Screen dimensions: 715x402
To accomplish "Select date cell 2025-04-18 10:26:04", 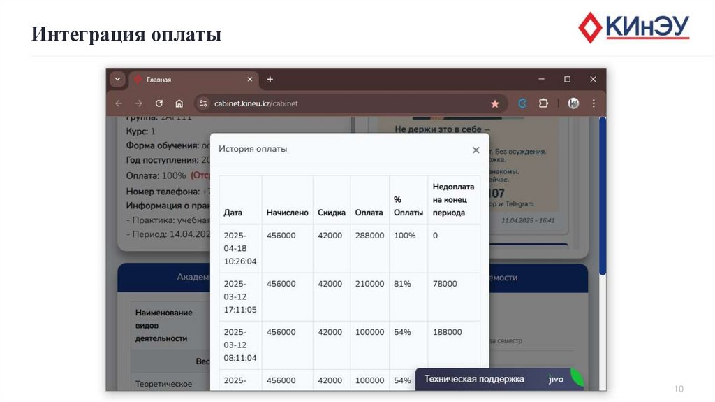I will point(240,248).
